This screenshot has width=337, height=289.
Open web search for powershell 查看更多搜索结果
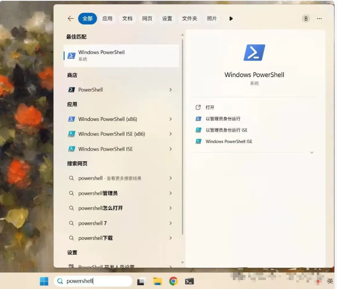[x=122, y=178]
